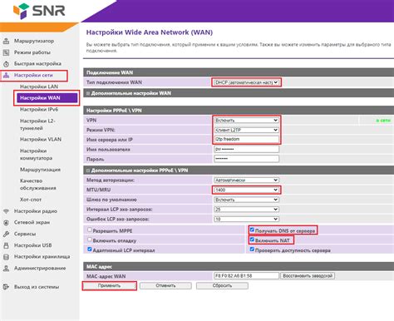Open Настройки LAN in sidebar
The image size is (394, 321).
pos(39,86)
